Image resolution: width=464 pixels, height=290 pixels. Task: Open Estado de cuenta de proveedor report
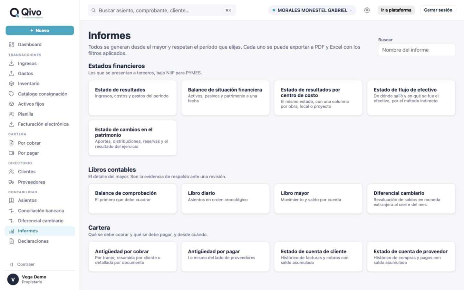click(x=411, y=257)
